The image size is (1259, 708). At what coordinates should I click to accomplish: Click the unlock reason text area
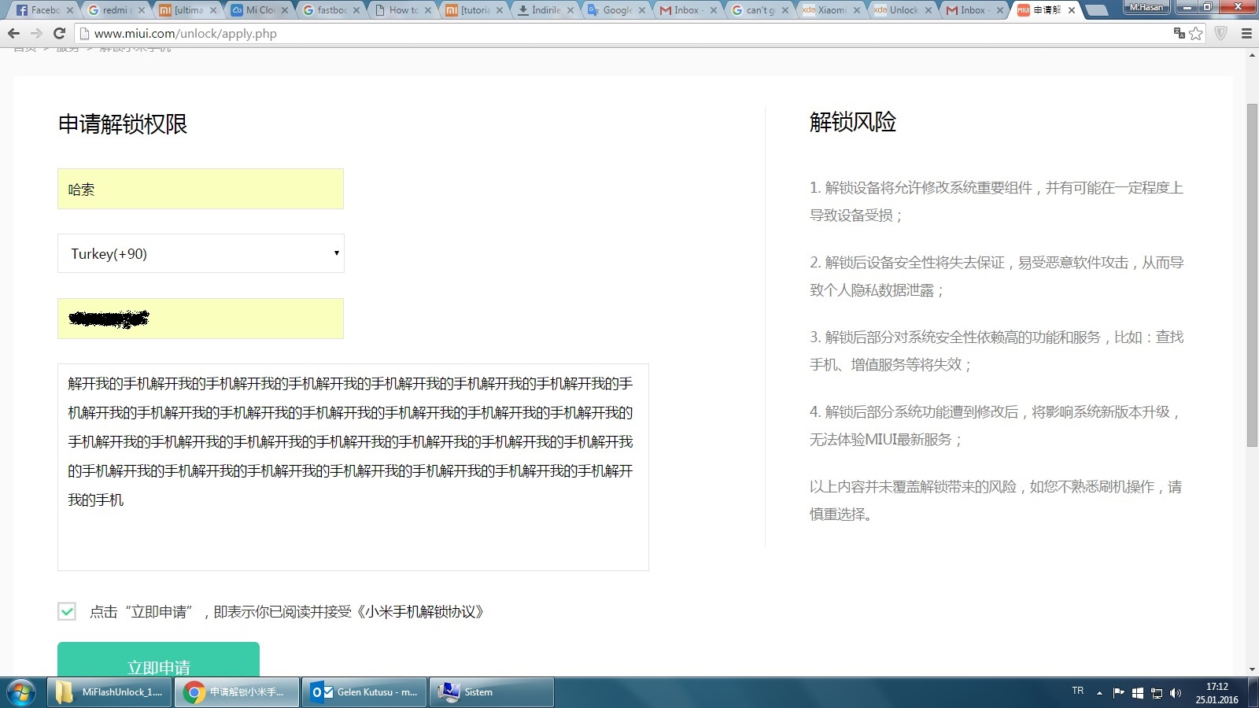click(353, 467)
